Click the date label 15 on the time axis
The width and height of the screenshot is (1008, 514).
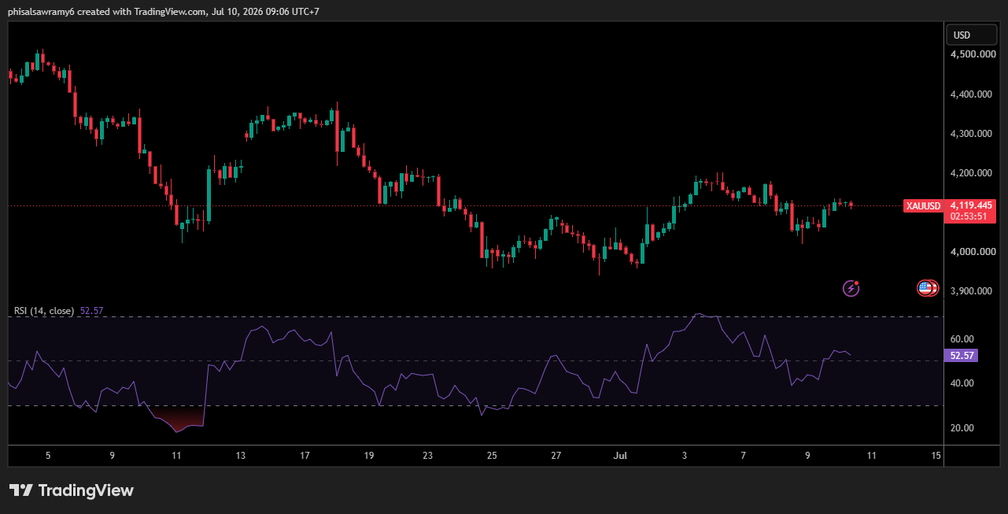pyautogui.click(x=936, y=455)
